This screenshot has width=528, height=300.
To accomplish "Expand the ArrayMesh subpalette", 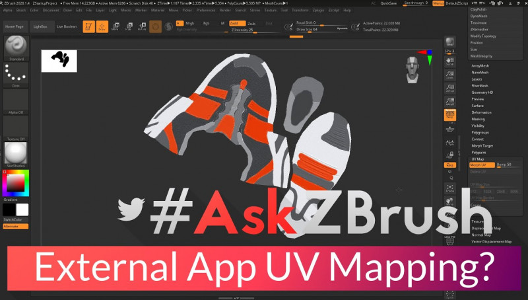I will point(480,65).
